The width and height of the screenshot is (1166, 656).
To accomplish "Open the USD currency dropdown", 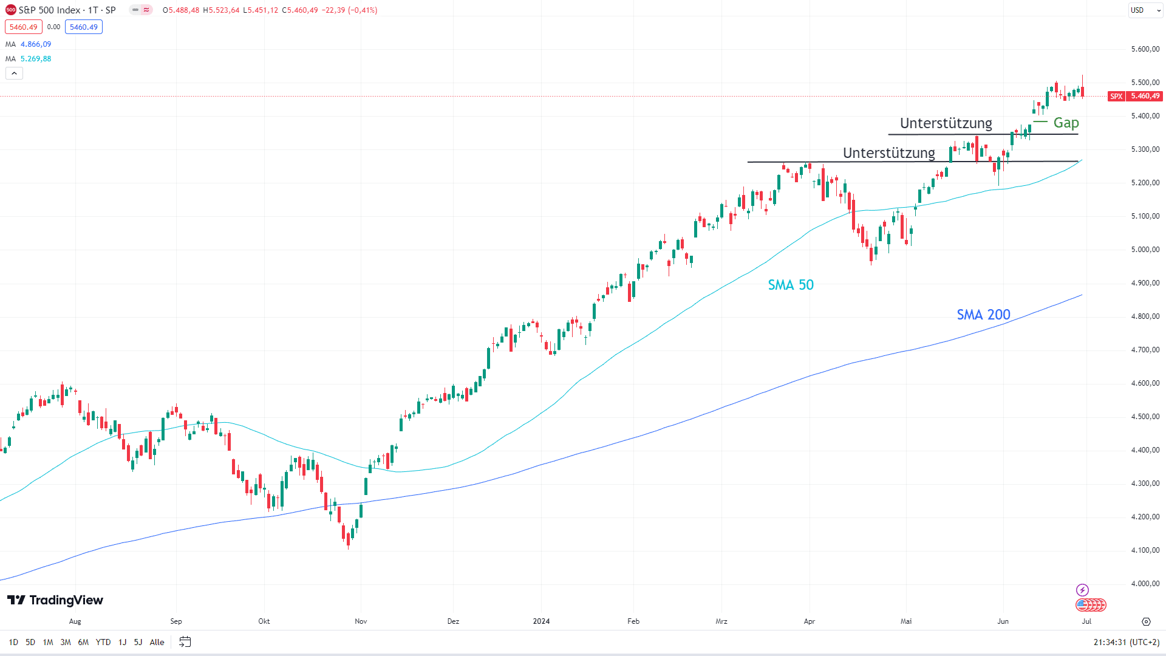I will 1145,10.
